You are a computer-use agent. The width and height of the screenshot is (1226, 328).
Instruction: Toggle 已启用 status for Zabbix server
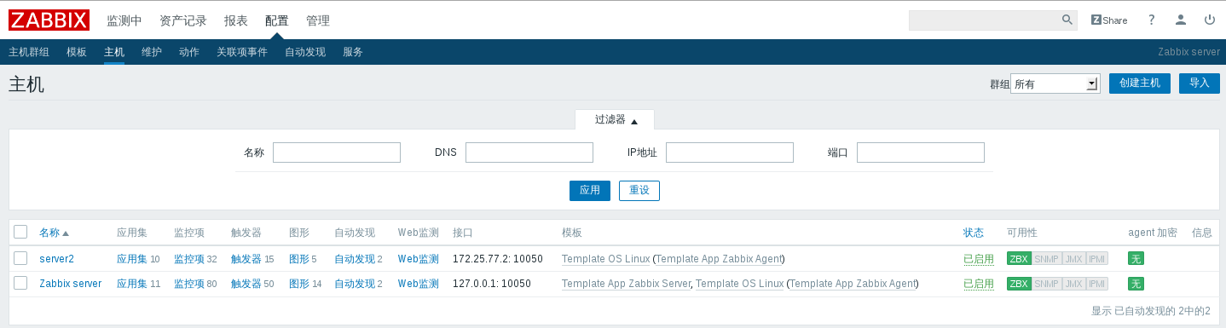point(979,284)
